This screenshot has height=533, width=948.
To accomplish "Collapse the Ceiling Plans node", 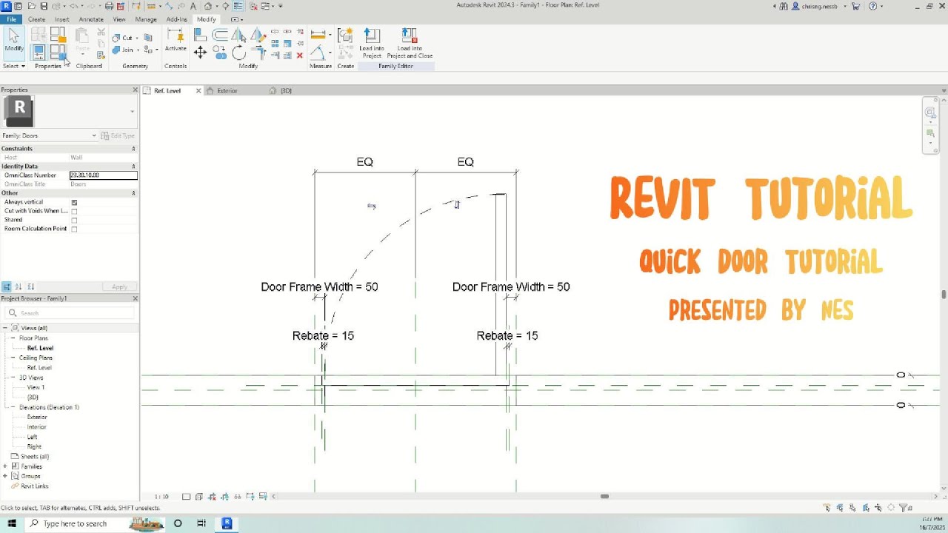I will click(x=13, y=358).
